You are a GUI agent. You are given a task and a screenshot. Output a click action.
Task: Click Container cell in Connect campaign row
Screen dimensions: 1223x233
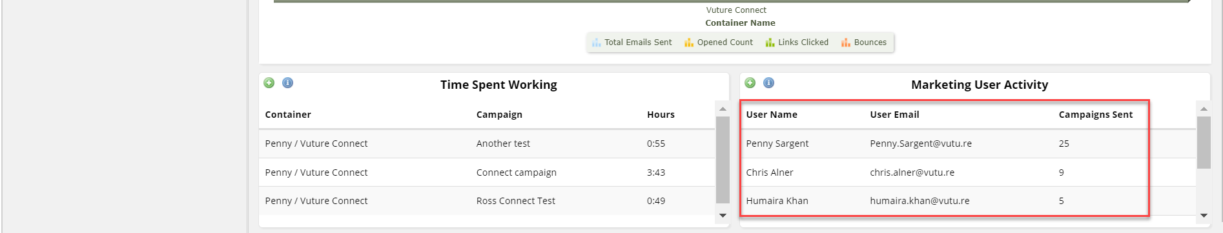pyautogui.click(x=316, y=172)
